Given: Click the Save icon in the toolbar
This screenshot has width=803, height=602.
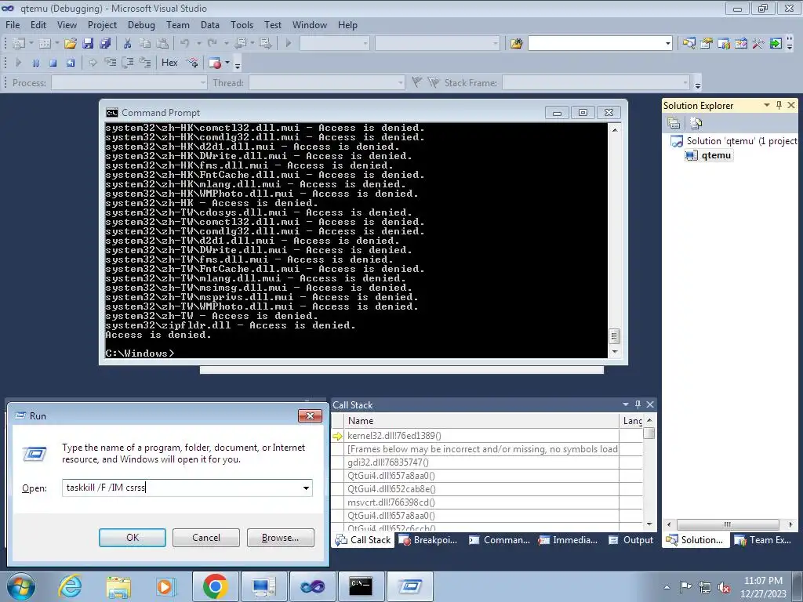Looking at the screenshot, I should (x=88, y=44).
